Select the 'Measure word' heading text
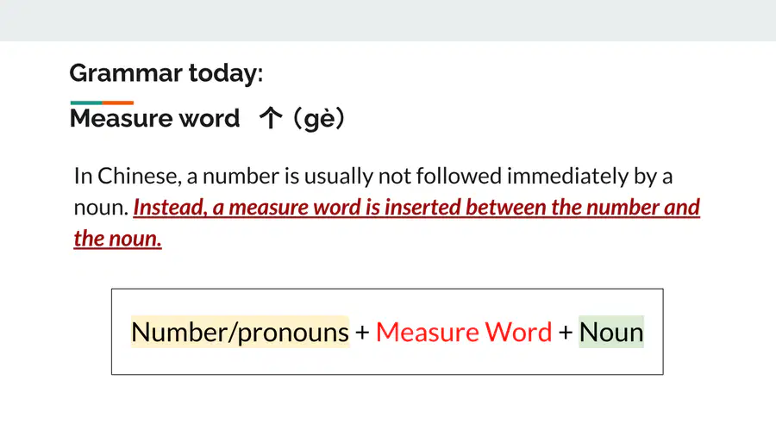 point(154,118)
